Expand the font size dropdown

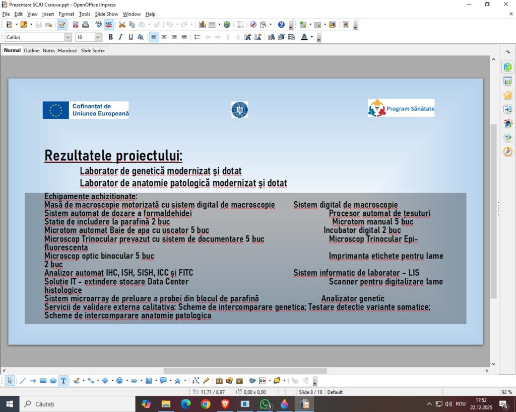click(98, 37)
